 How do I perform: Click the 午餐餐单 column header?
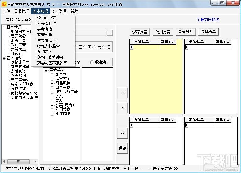(x=201, y=42)
